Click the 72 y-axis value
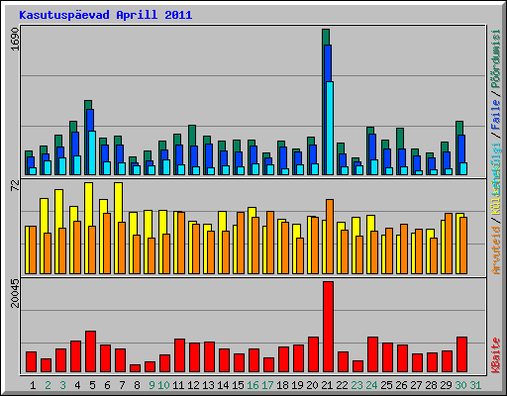The image size is (507, 396). click(x=15, y=185)
